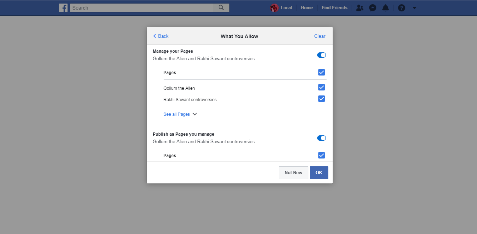This screenshot has width=477, height=234.
Task: Open the Notifications bell icon
Action: point(386,8)
